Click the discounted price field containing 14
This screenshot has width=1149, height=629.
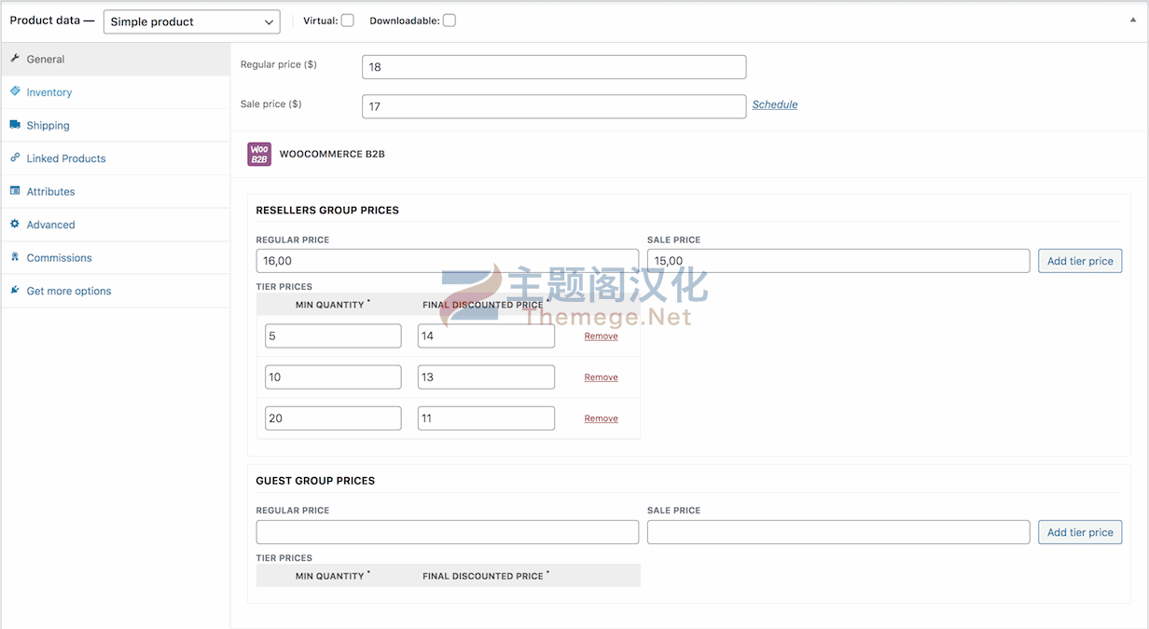(486, 336)
